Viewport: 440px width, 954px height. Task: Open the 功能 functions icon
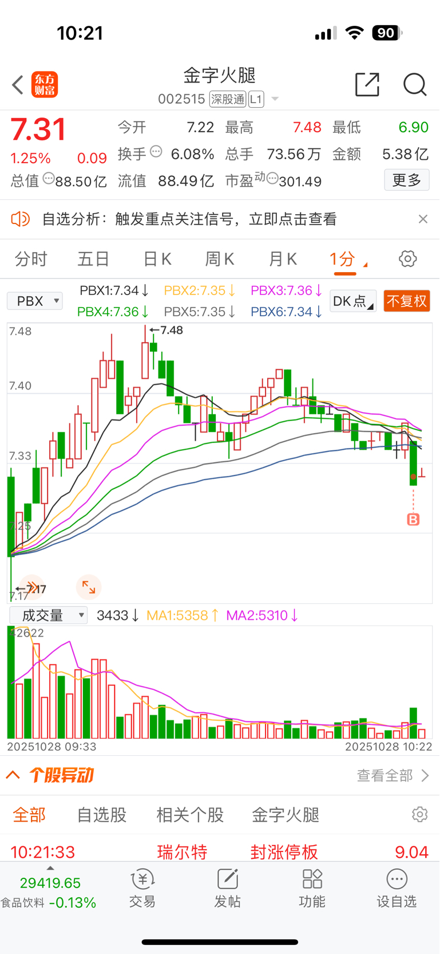[x=312, y=888]
